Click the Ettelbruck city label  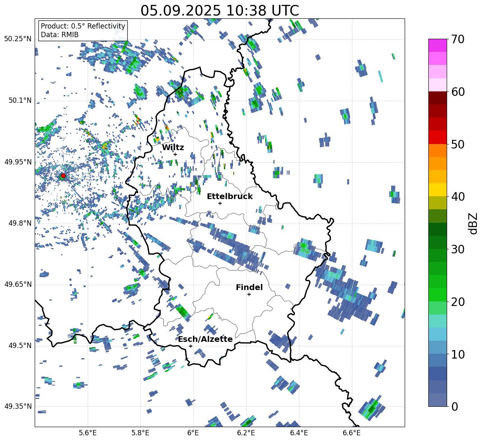(x=230, y=197)
